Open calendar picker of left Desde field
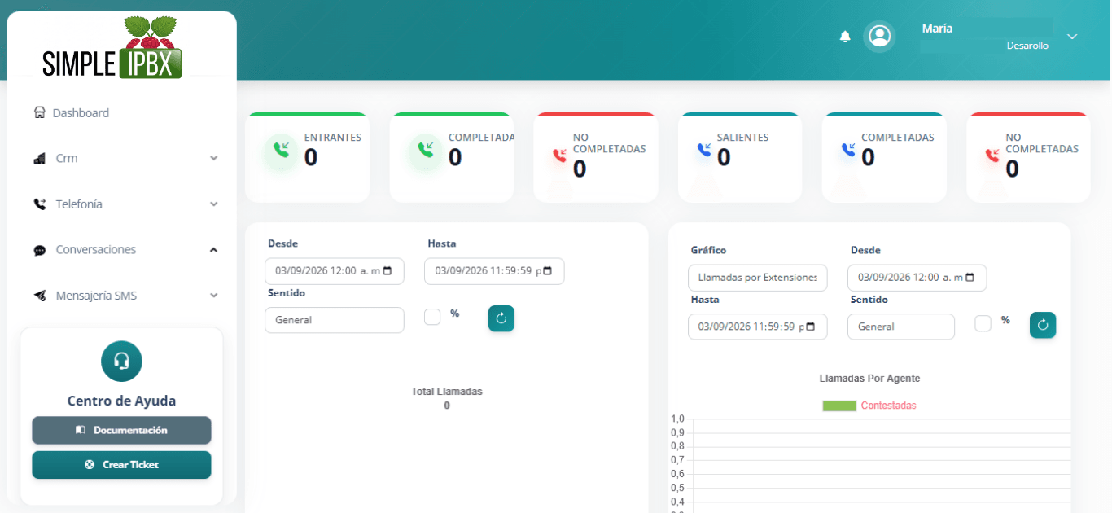This screenshot has width=1112, height=513. pyautogui.click(x=387, y=271)
